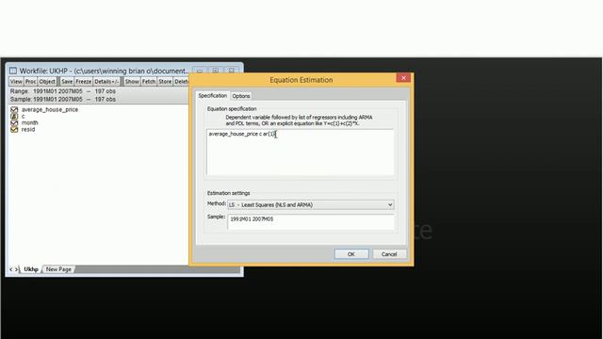
Task: Click Store in the Workfile toolbar
Action: click(x=165, y=82)
